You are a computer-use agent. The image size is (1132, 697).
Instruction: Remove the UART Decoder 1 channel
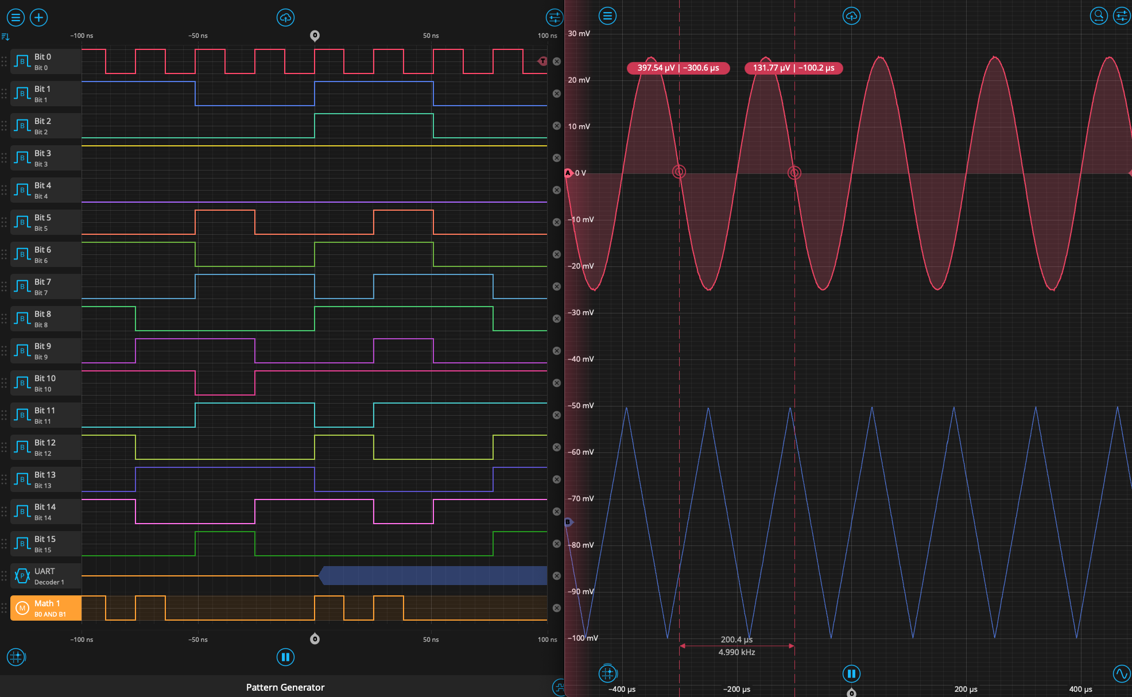click(556, 575)
